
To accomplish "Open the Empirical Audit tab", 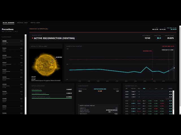I will [22, 22].
